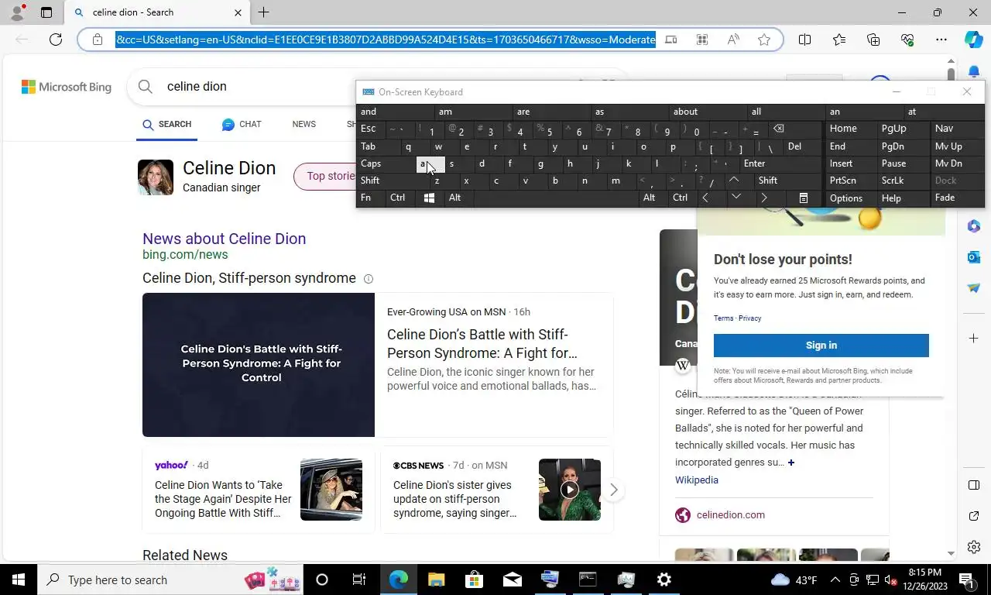Select the SEARCH tab on Bing

click(x=166, y=124)
